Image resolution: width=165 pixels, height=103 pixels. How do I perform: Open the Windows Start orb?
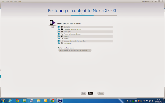click(3, 101)
